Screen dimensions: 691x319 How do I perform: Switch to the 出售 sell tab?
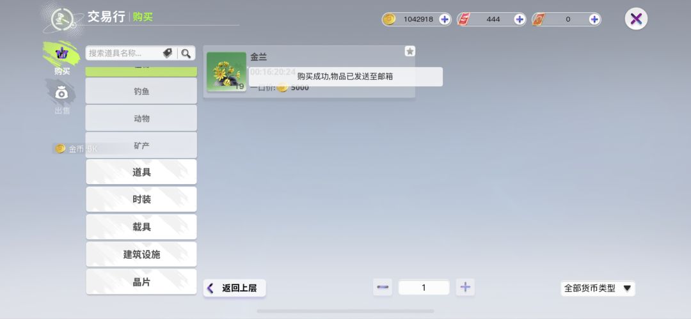coord(61,98)
